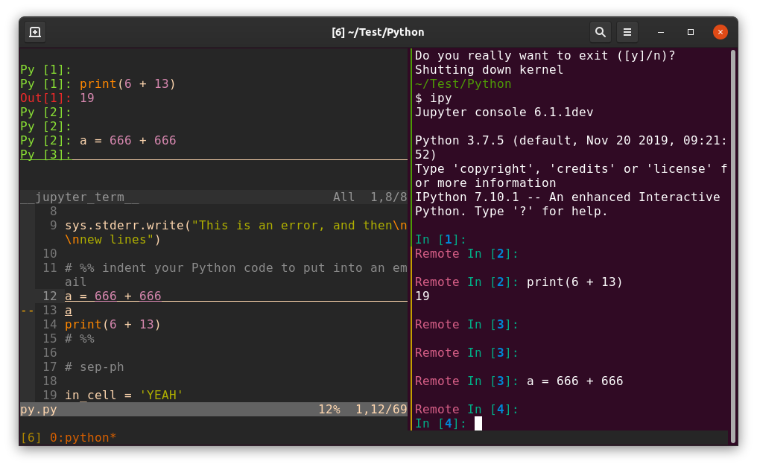This screenshot has height=467, width=757.
Task: Open the hamburger menu
Action: tap(627, 32)
